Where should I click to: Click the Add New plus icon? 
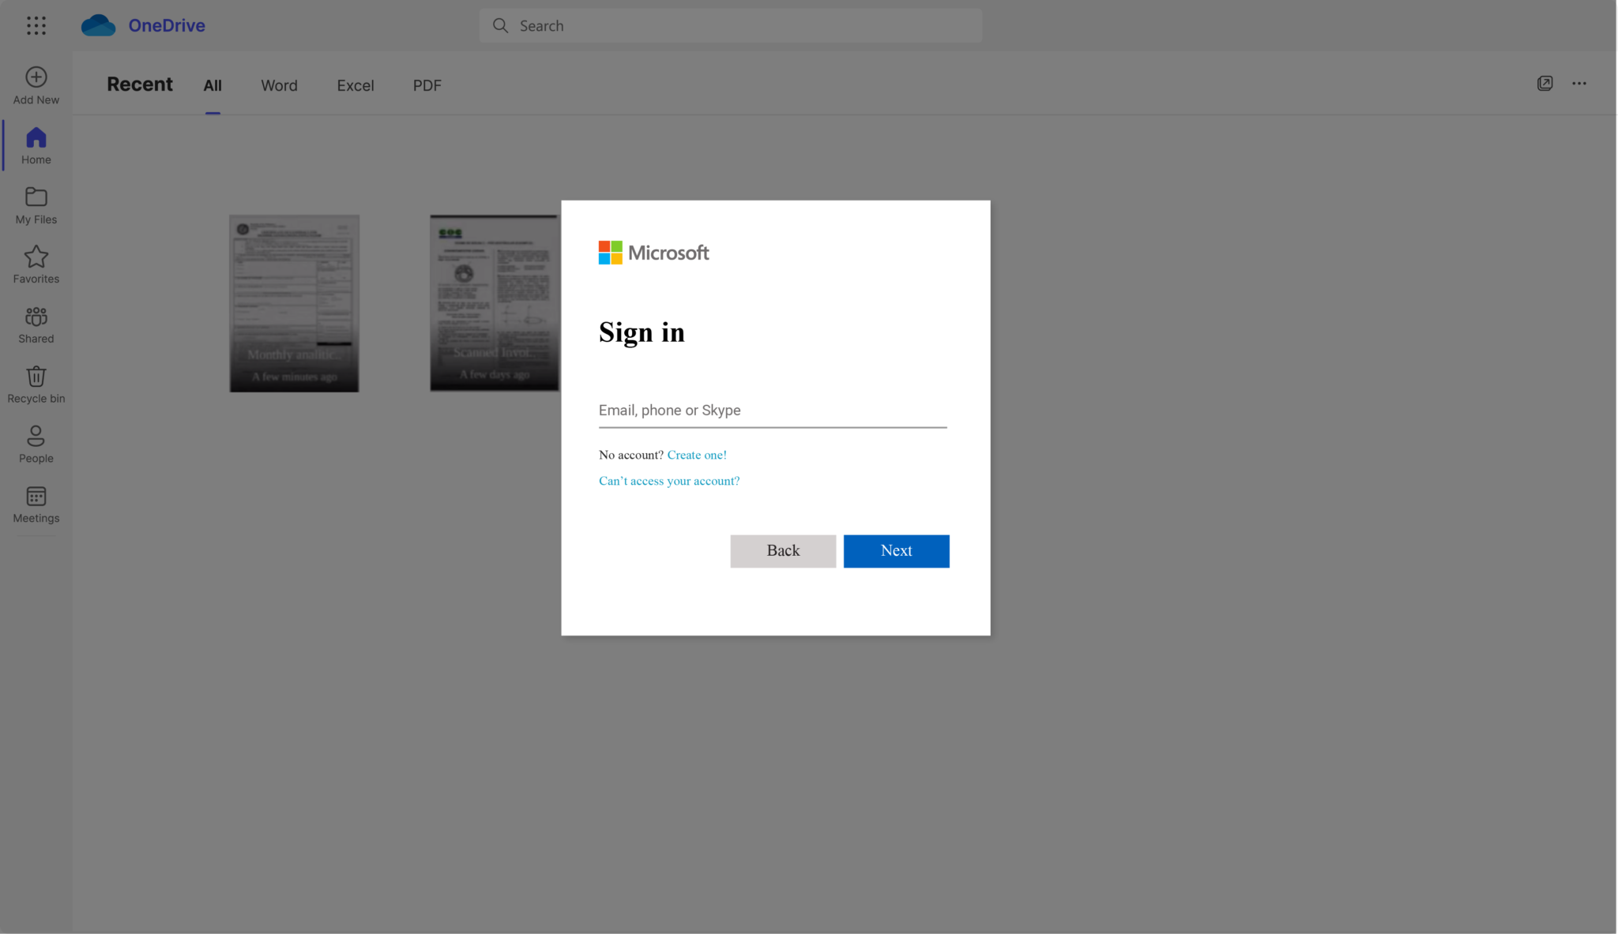click(36, 77)
